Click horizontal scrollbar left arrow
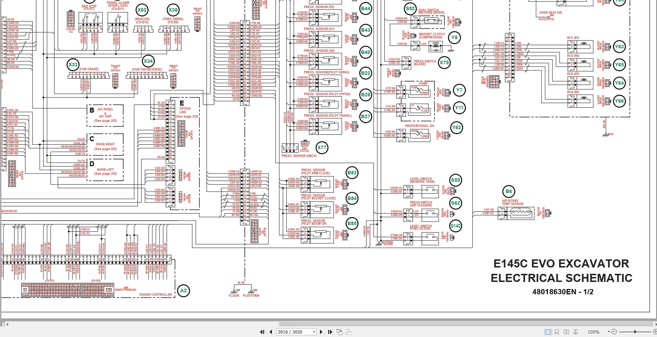Viewport: 657px width, 337px height. click(x=7, y=324)
